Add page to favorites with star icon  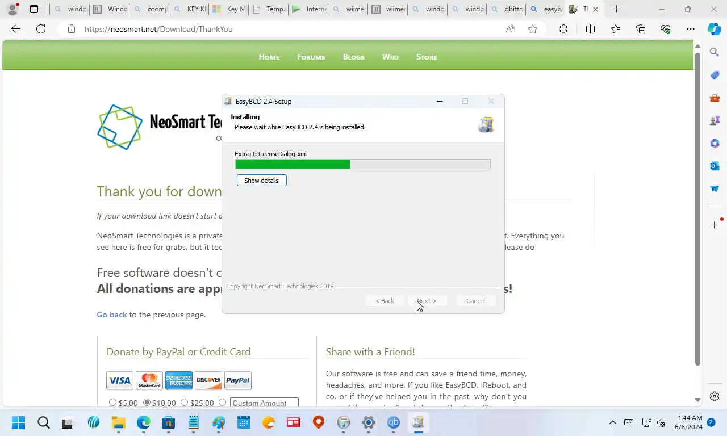click(x=533, y=29)
